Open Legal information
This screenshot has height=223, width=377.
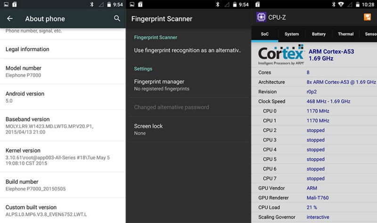click(x=63, y=49)
